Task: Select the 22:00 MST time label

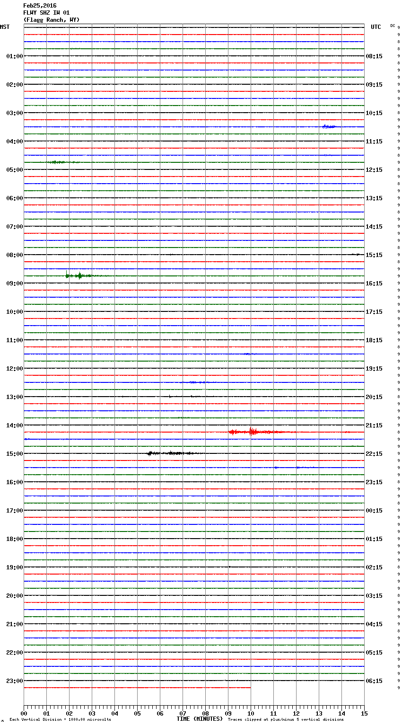Action: 15,653
